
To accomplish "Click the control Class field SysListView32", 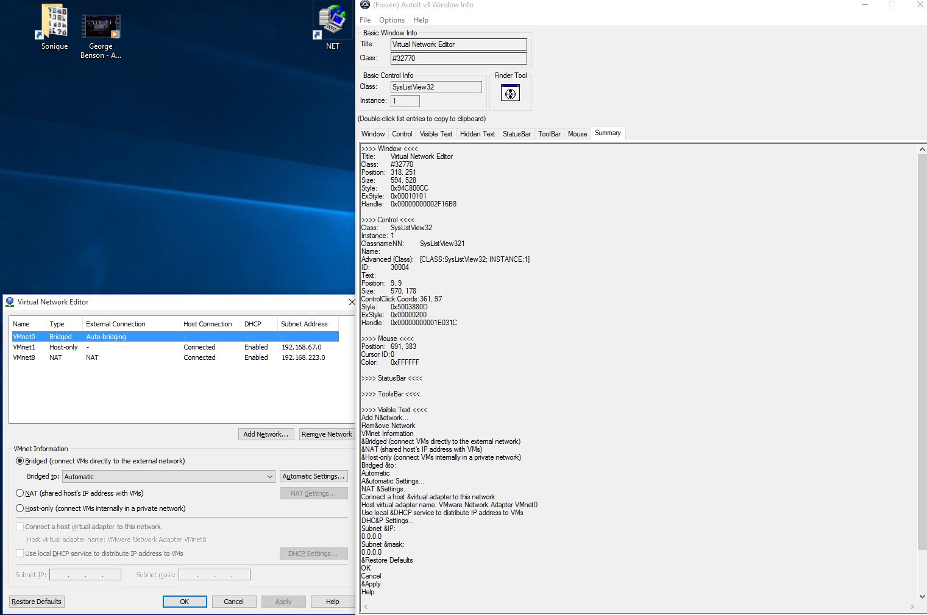I will 436,87.
